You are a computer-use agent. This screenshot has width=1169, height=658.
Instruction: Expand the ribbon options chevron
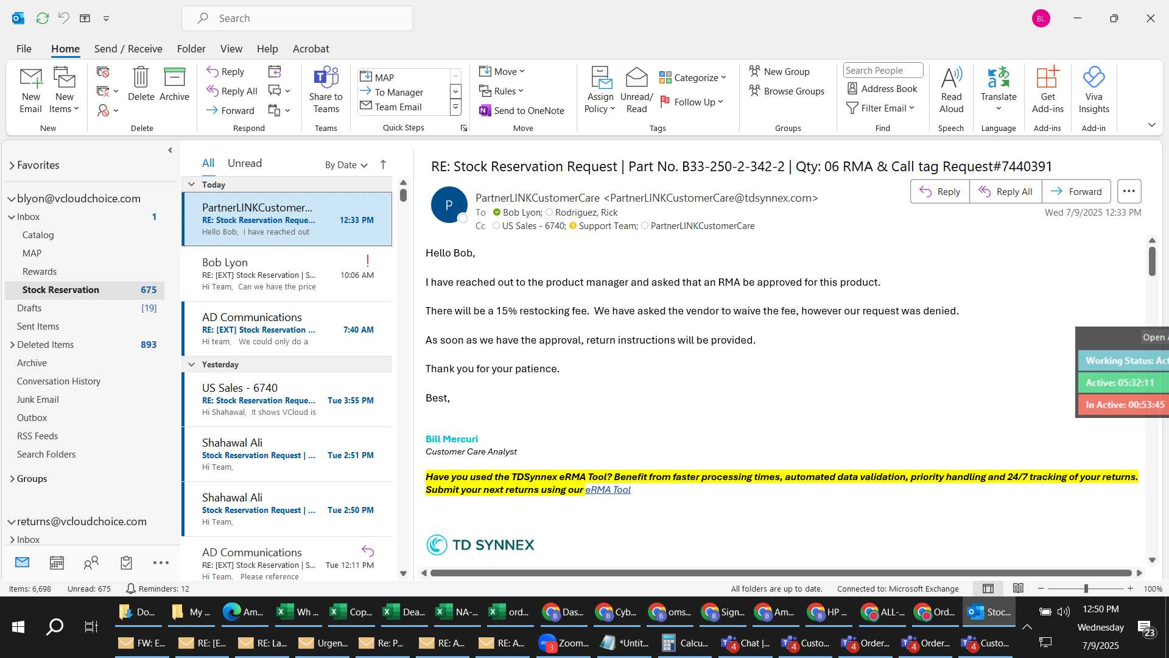[x=1152, y=125]
